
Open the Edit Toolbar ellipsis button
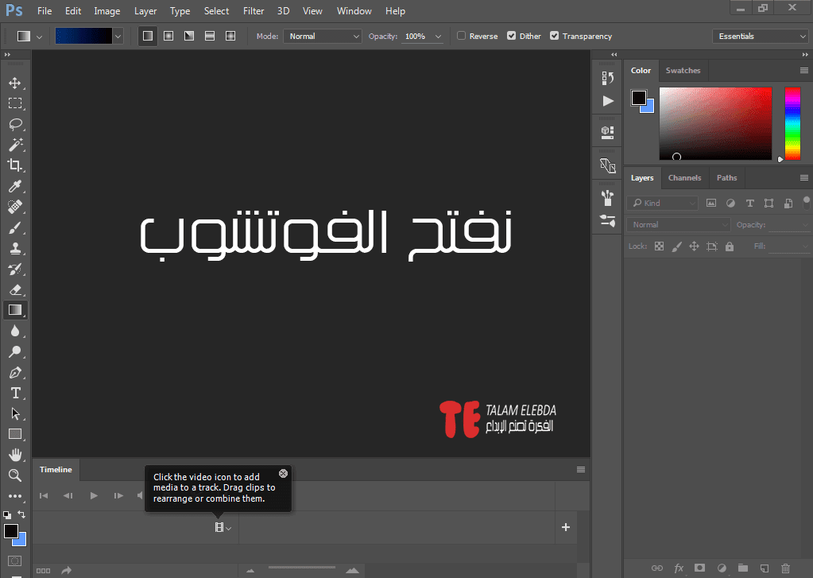15,496
